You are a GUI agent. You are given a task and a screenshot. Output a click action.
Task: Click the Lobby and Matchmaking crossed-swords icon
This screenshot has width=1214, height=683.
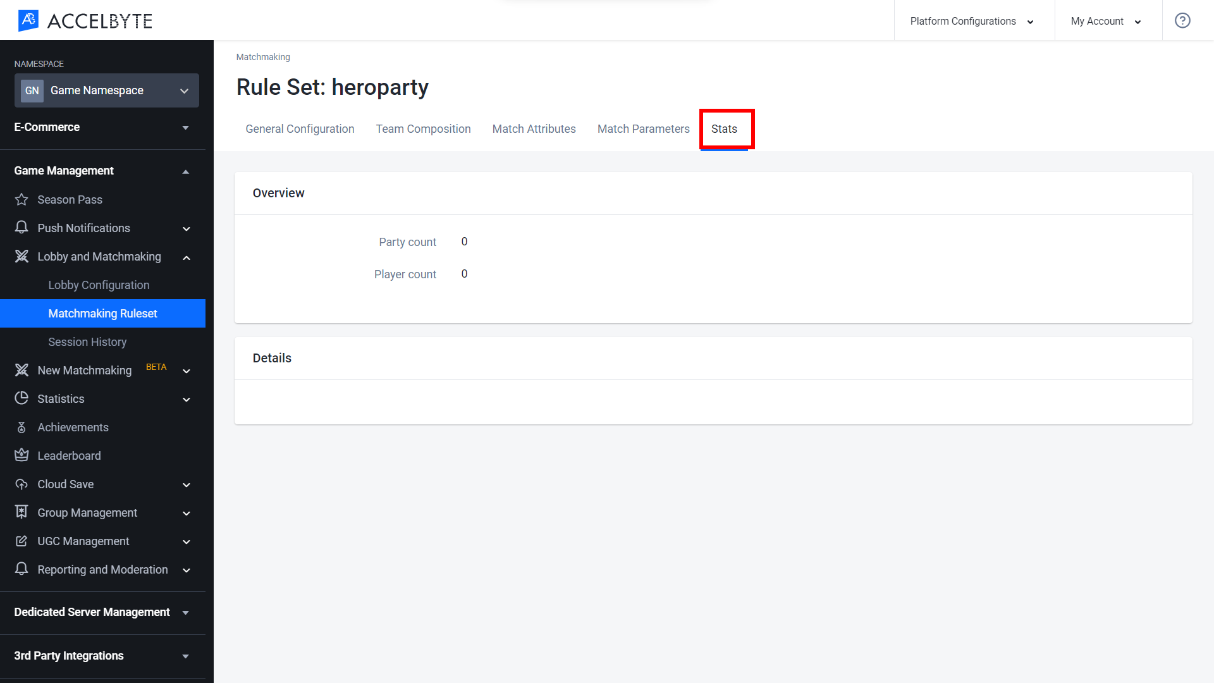pos(21,256)
